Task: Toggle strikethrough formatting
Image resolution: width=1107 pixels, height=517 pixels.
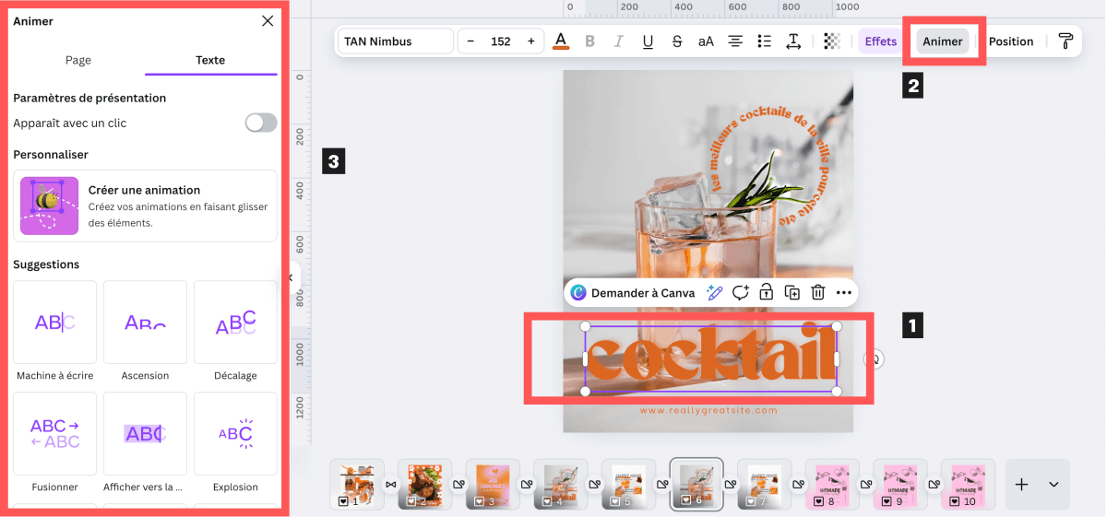Action: (x=677, y=41)
